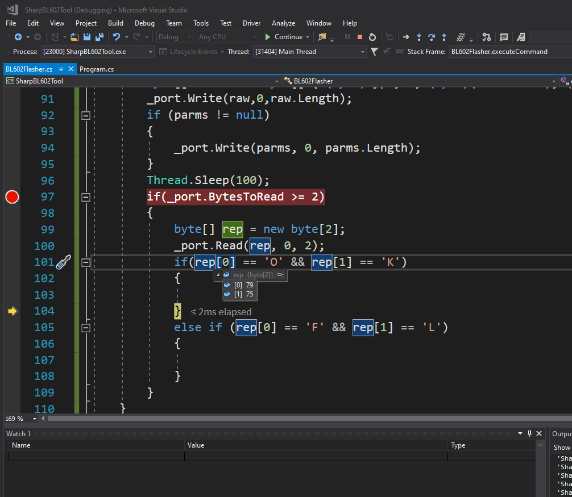The image size is (572, 497).
Task: Open the Thread dropdown showing Main Thread
Action: tap(309, 52)
